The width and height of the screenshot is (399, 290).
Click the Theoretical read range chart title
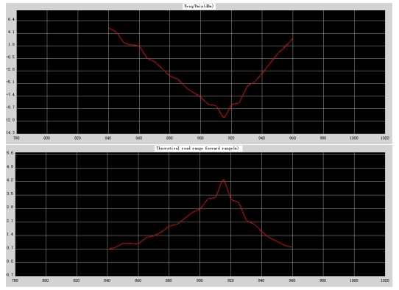[x=198, y=148]
